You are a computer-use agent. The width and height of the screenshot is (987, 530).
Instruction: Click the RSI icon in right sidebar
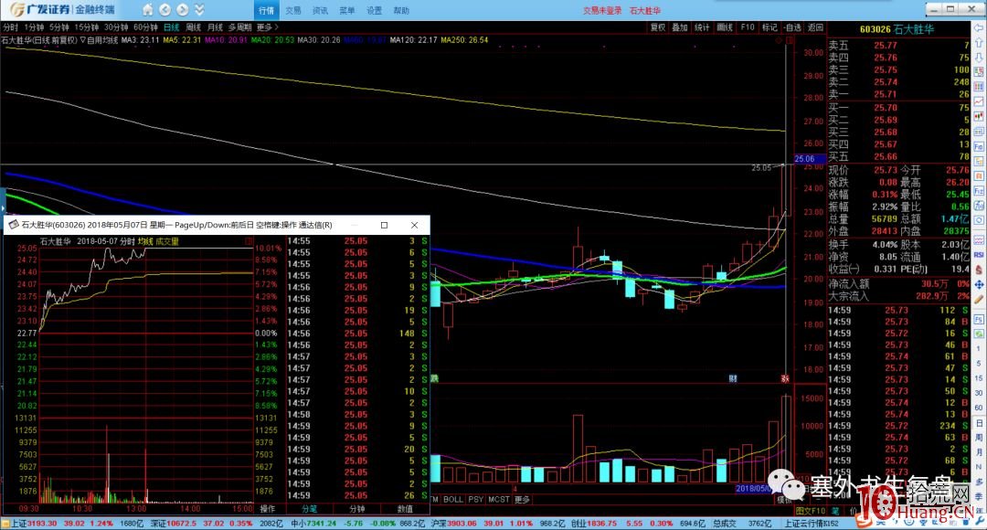(979, 255)
